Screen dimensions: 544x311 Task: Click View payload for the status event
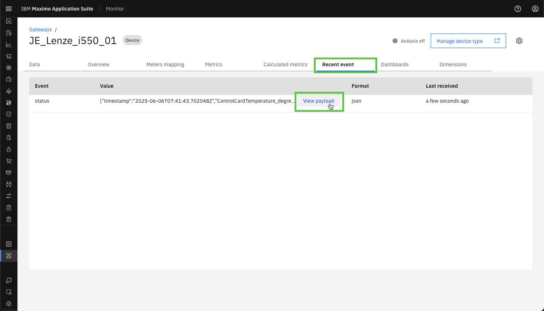319,101
